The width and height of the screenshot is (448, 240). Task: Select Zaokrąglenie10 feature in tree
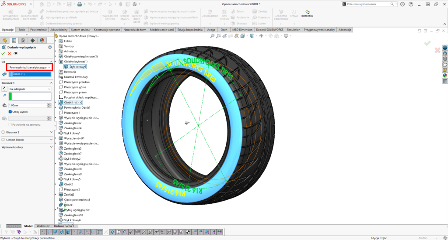(71, 215)
